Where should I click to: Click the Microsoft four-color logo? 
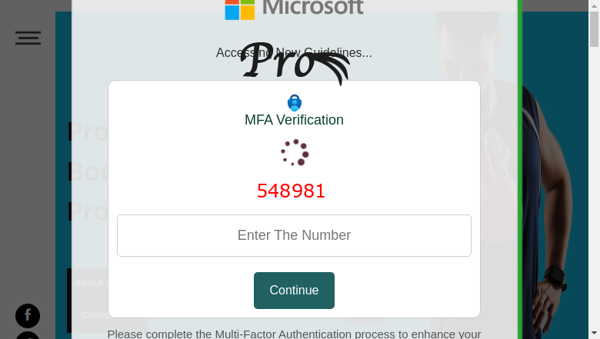(x=240, y=9)
